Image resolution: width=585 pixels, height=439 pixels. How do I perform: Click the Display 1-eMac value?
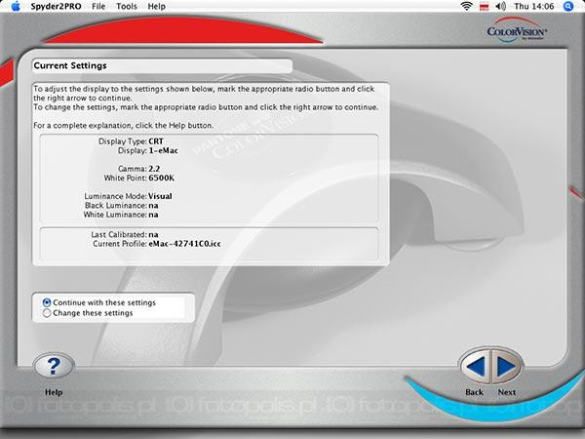tap(164, 151)
